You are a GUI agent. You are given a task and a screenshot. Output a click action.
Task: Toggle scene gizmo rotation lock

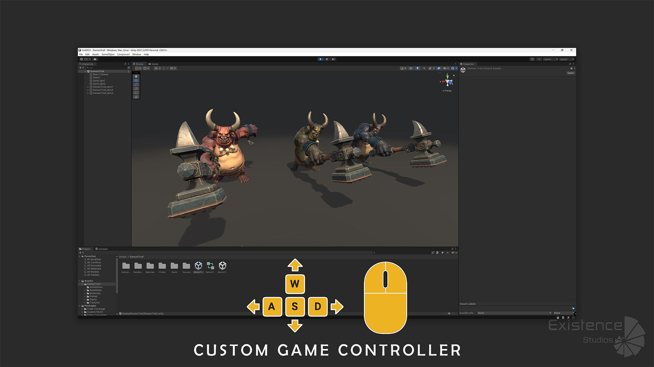click(x=454, y=75)
